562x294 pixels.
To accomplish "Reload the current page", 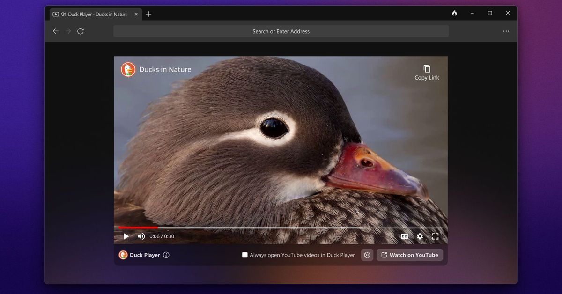I will 81,31.
